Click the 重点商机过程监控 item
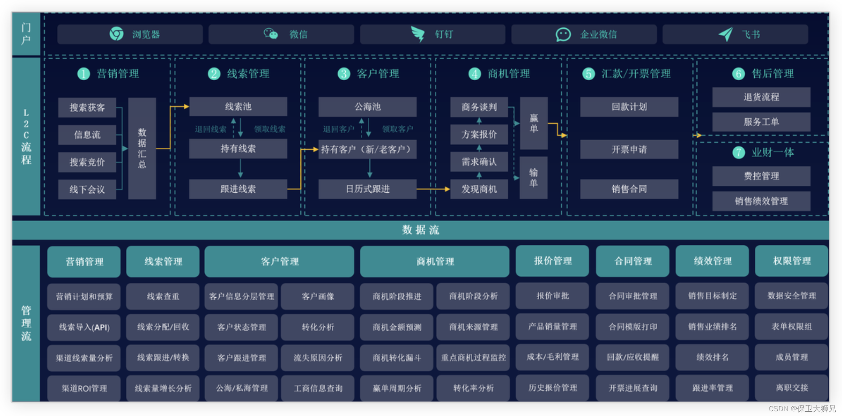This screenshot has height=416, width=842. click(473, 358)
